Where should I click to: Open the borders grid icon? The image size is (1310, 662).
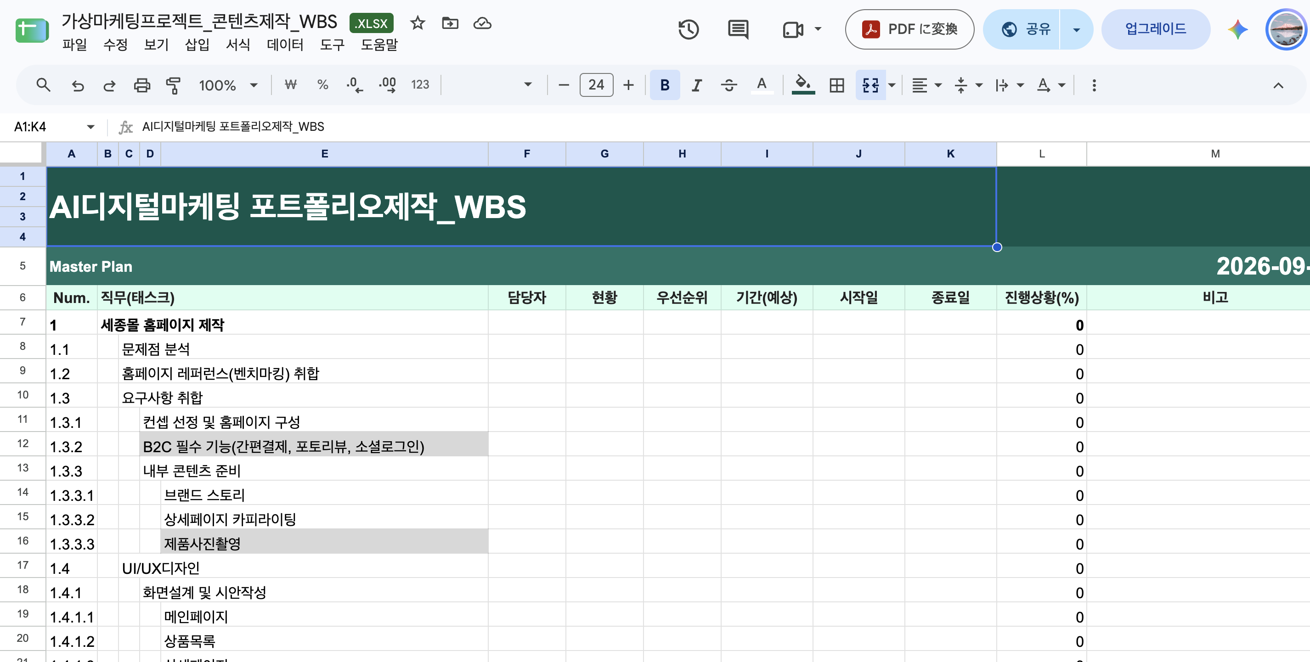[836, 85]
